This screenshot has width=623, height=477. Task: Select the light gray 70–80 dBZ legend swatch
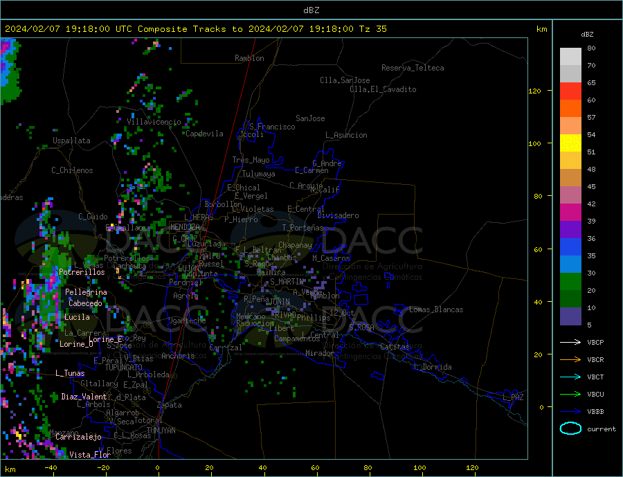[570, 57]
